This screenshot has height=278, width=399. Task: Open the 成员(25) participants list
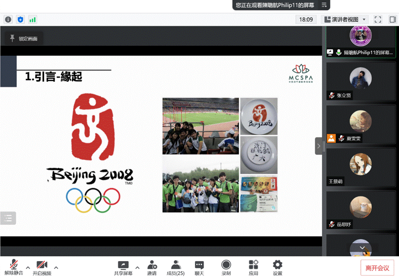tap(176, 268)
